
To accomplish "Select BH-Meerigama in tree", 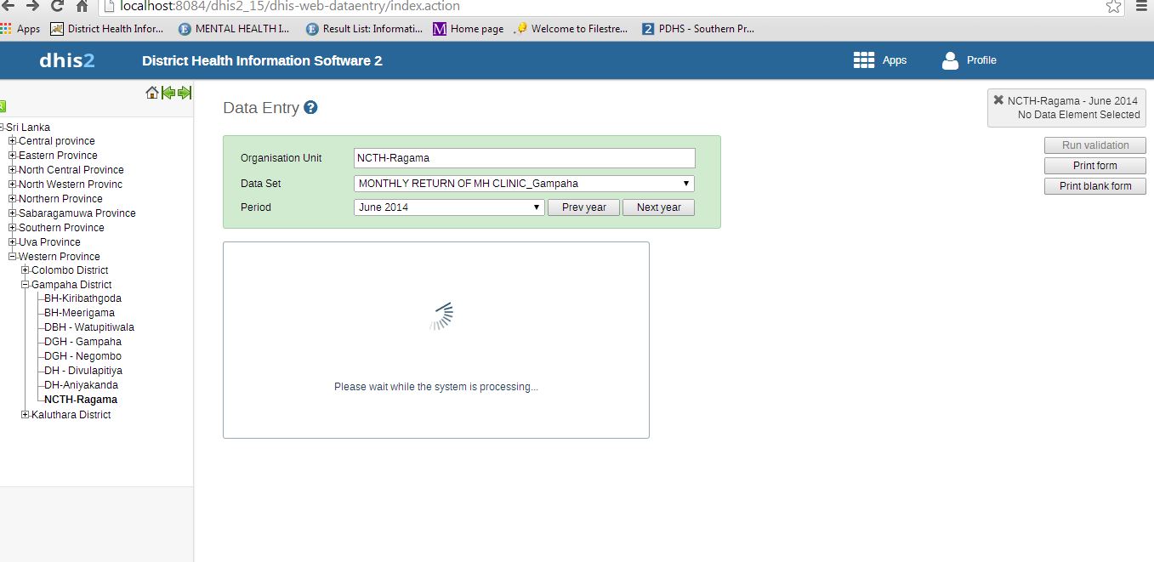I will pyautogui.click(x=79, y=313).
